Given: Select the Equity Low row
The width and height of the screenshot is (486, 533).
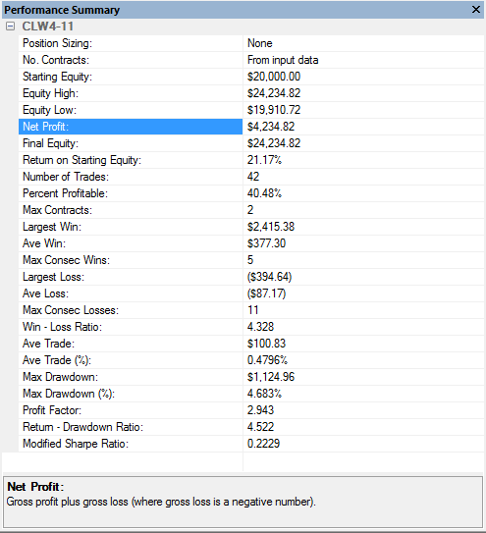Looking at the screenshot, I should (x=251, y=110).
